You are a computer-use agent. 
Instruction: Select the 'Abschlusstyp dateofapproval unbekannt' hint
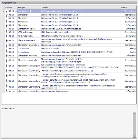click(x=80, y=71)
